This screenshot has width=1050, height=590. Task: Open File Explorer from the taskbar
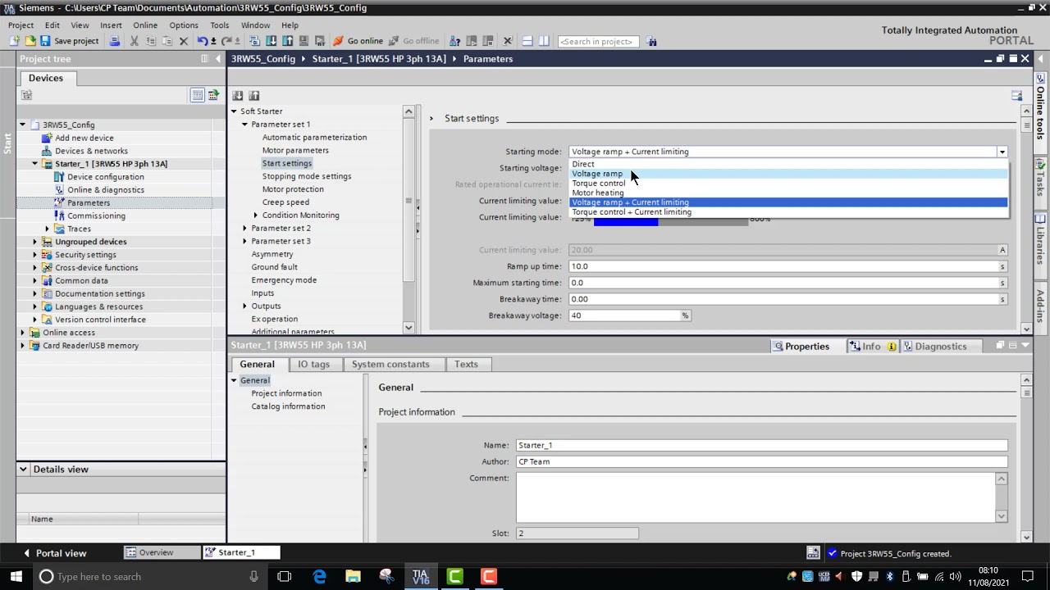353,577
